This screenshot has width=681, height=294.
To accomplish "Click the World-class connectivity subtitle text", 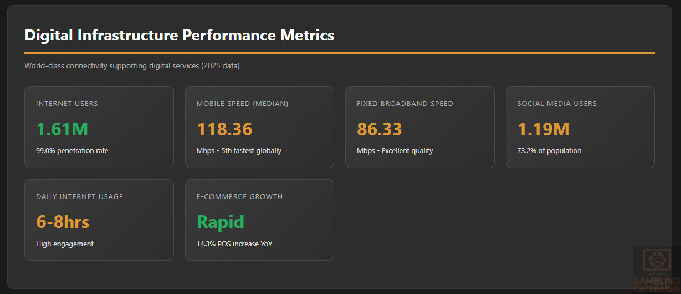I will click(x=132, y=66).
